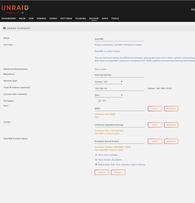Click the Repository input field
Screen dimensions: 195x203
pos(120,75)
